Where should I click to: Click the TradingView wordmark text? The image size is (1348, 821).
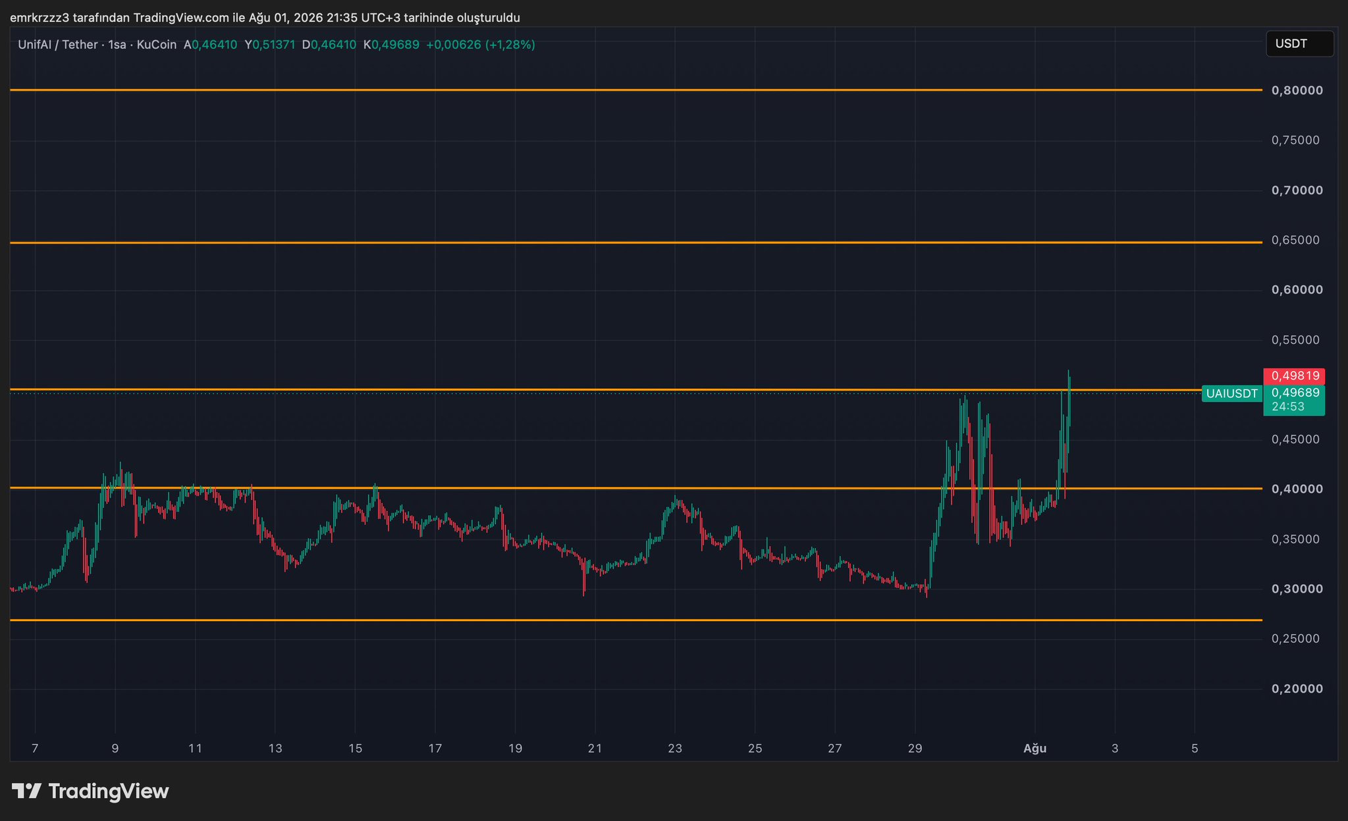[x=109, y=791]
